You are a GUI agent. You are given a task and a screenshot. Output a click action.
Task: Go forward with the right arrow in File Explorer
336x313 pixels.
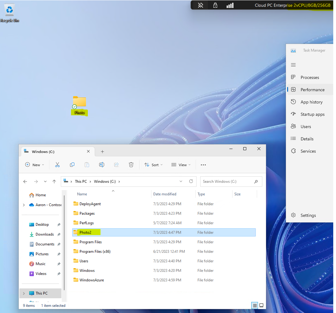[x=36, y=182]
